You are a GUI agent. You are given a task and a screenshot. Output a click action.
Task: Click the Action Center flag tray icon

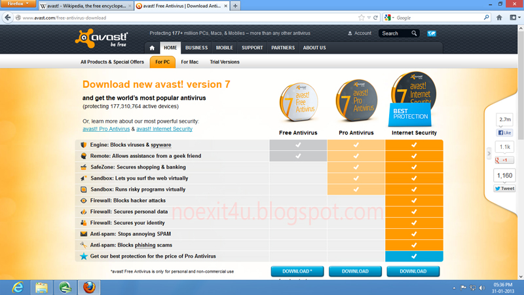click(463, 288)
